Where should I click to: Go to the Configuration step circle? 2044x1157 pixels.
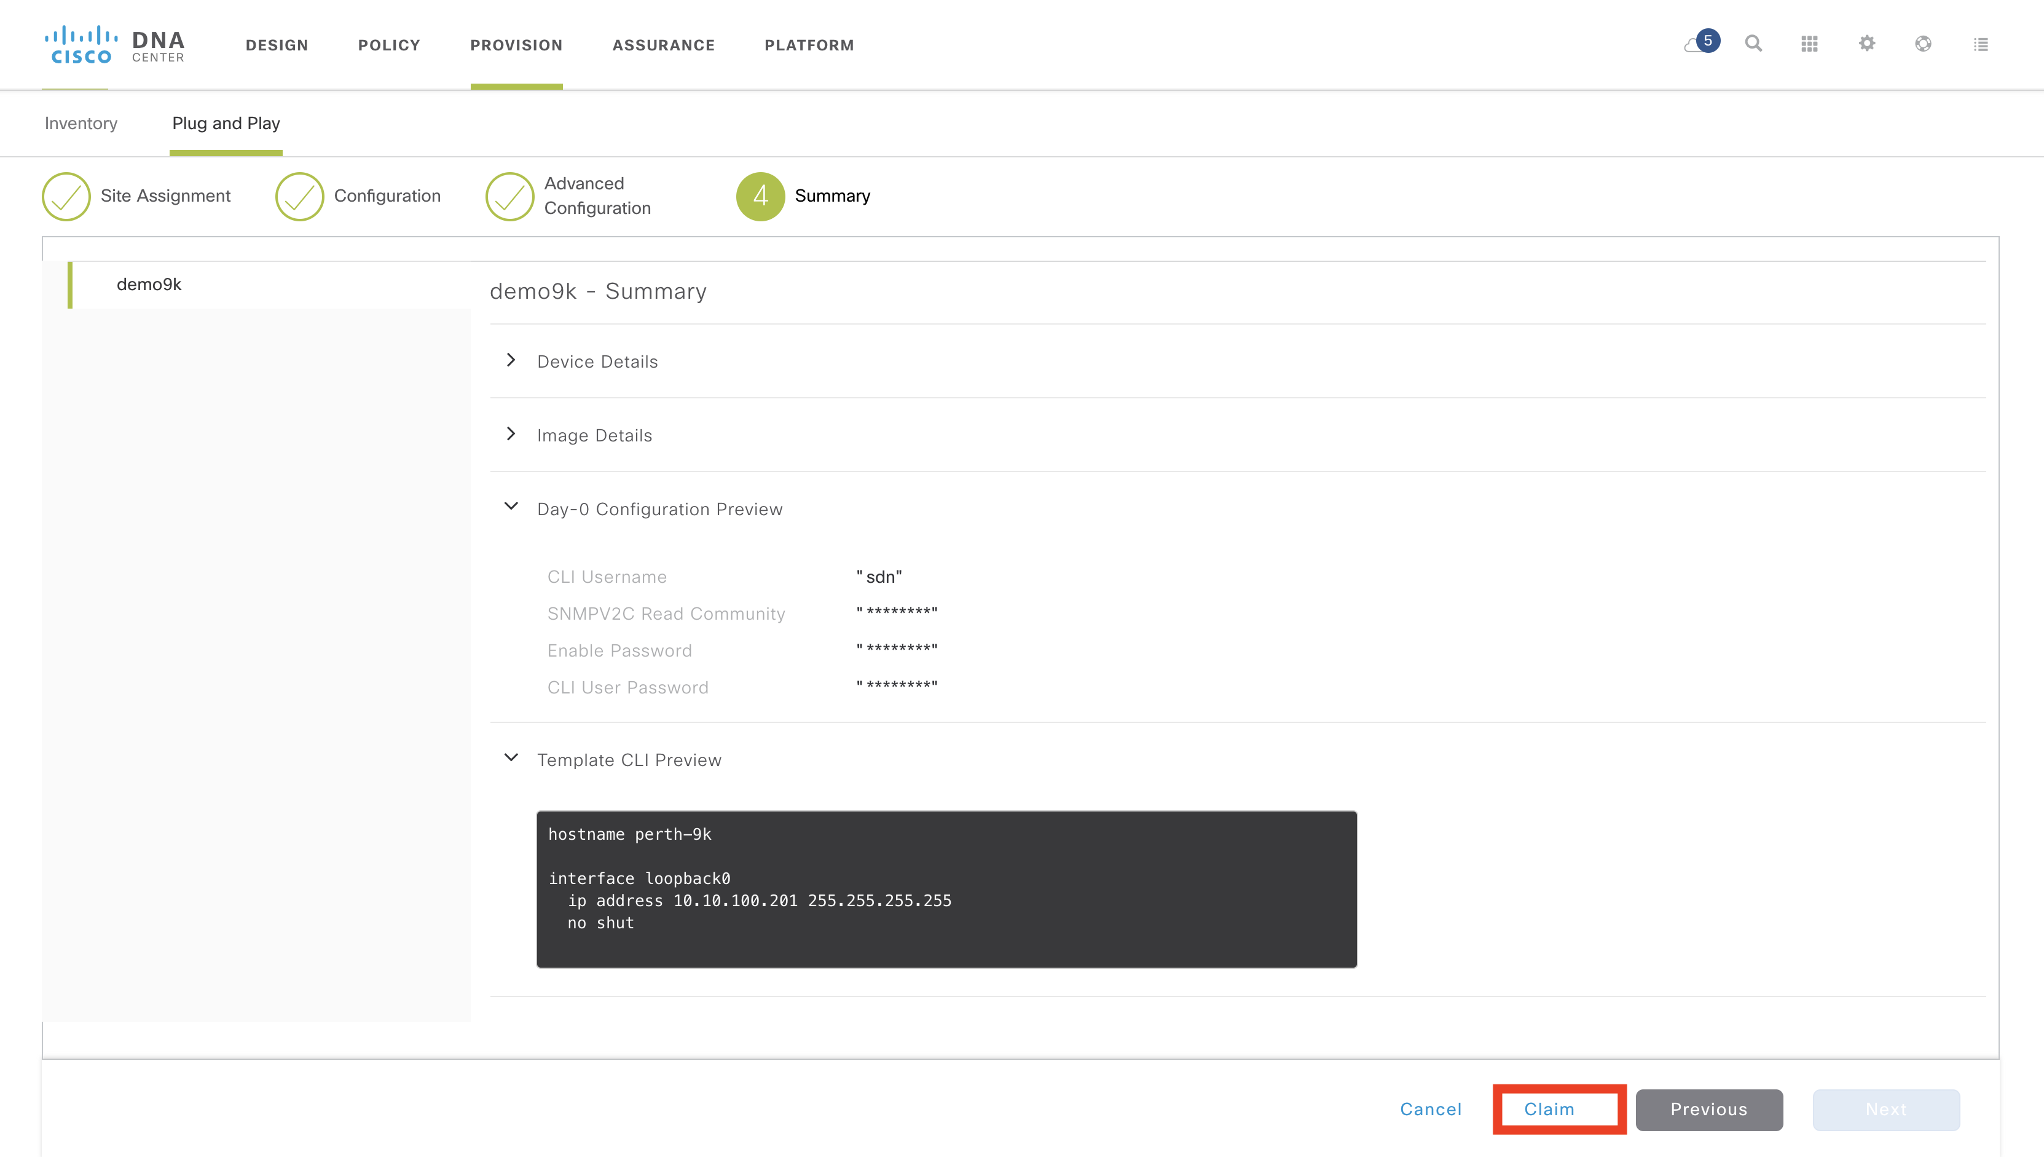click(299, 196)
